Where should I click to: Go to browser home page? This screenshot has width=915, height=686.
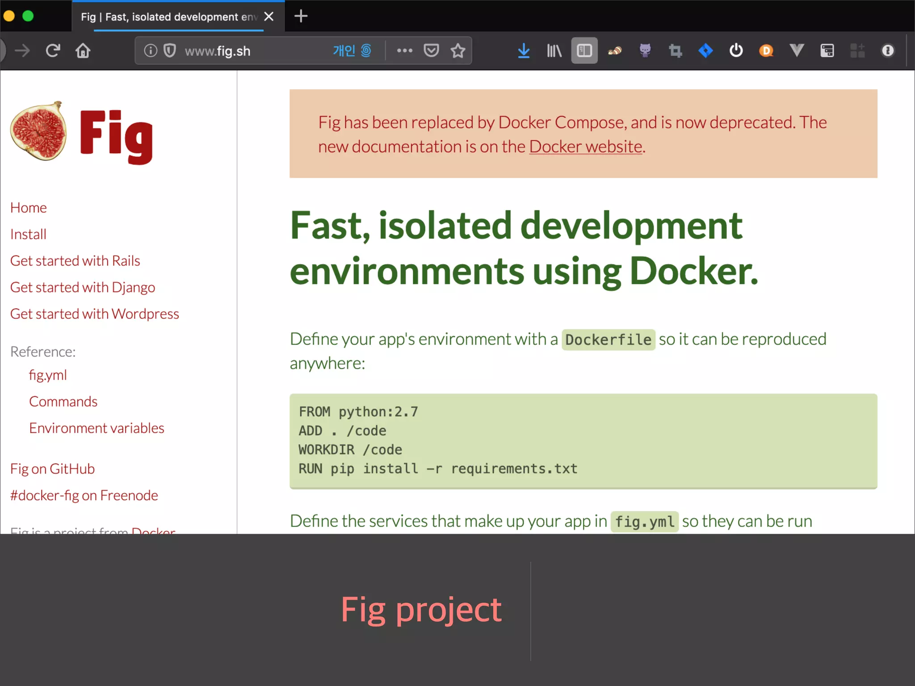(x=83, y=51)
